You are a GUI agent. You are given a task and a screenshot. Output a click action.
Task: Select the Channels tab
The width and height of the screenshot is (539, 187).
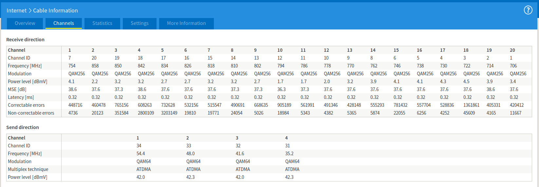coord(64,23)
